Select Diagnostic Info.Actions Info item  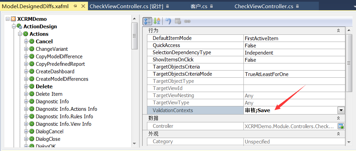tap(66, 109)
